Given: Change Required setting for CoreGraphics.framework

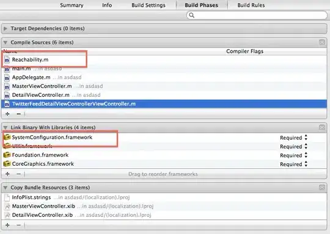Looking at the screenshot, I should click(x=294, y=164).
